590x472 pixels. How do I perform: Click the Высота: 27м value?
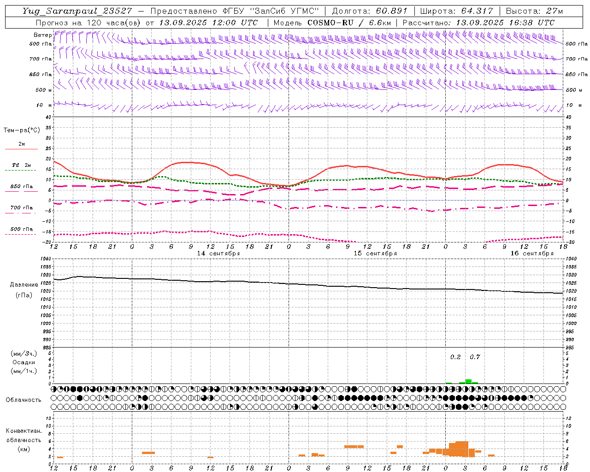point(534,11)
